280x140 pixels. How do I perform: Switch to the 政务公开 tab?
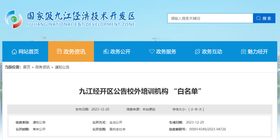[117, 51]
